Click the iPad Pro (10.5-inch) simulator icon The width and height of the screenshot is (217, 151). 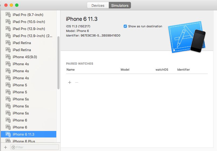(8, 22)
